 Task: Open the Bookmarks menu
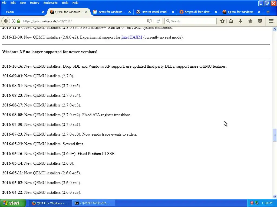pyautogui.click(x=50, y=3)
